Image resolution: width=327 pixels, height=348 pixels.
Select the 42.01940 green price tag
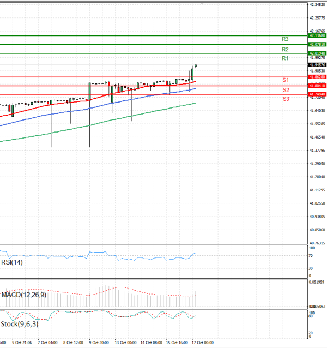[317, 53]
